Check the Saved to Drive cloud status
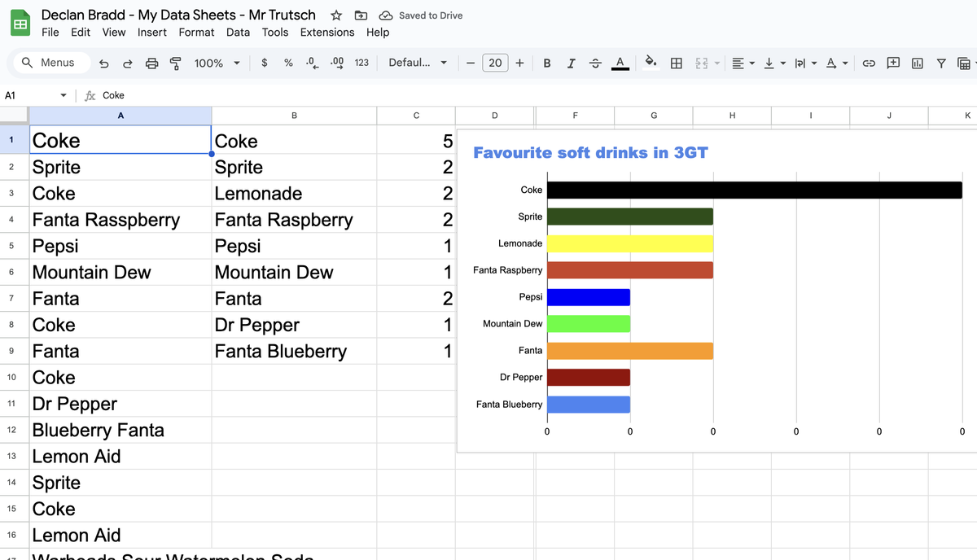 (421, 15)
